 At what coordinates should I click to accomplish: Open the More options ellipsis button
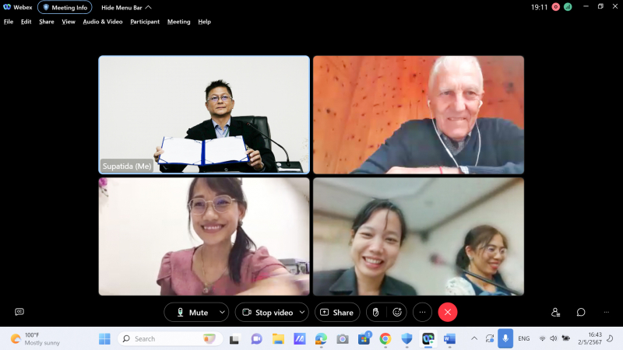click(x=422, y=312)
